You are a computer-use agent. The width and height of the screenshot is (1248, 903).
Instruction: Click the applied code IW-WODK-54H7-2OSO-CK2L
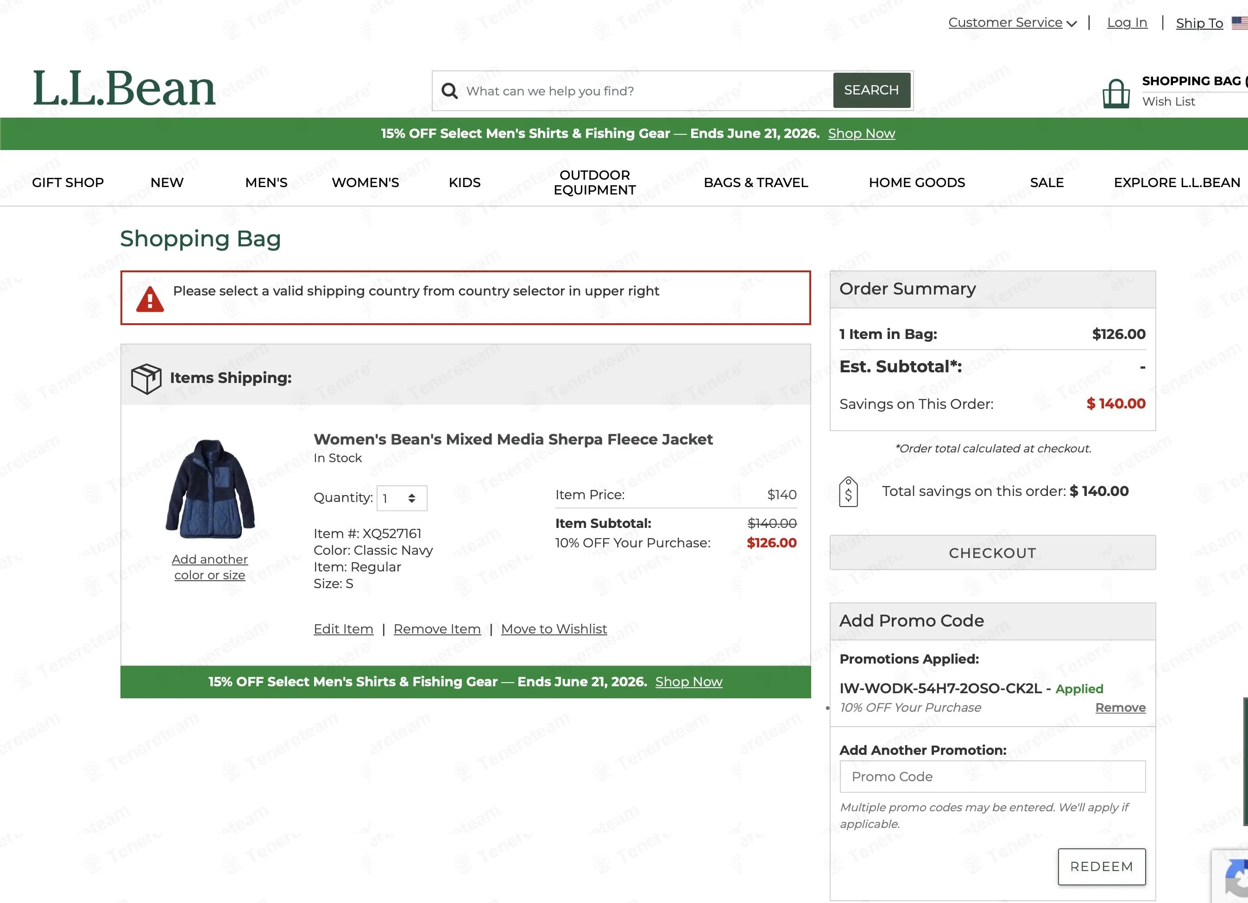coord(940,689)
